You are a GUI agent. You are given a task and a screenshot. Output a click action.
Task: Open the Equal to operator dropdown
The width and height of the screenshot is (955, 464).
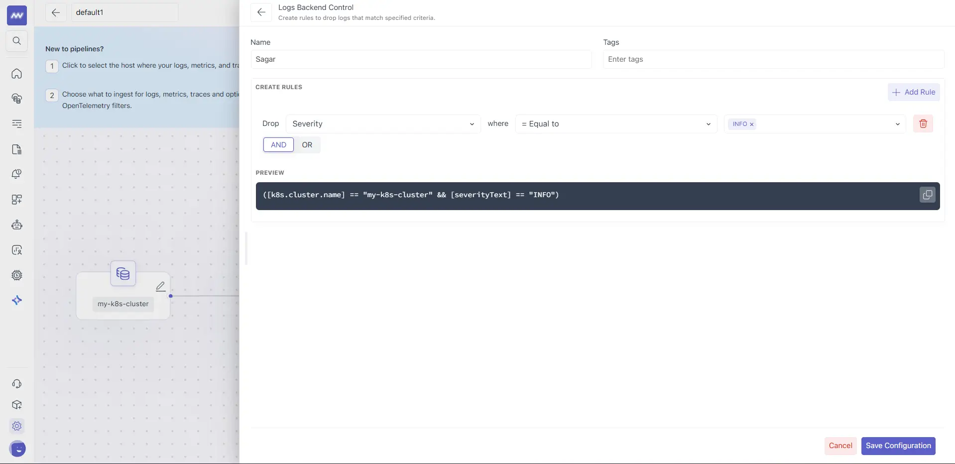(x=615, y=123)
